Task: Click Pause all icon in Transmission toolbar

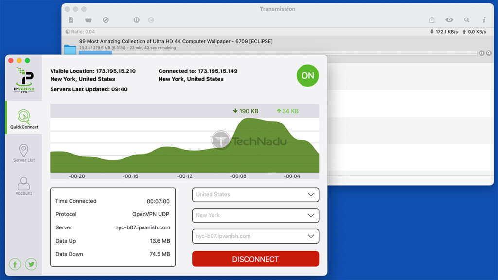Action: (137, 20)
